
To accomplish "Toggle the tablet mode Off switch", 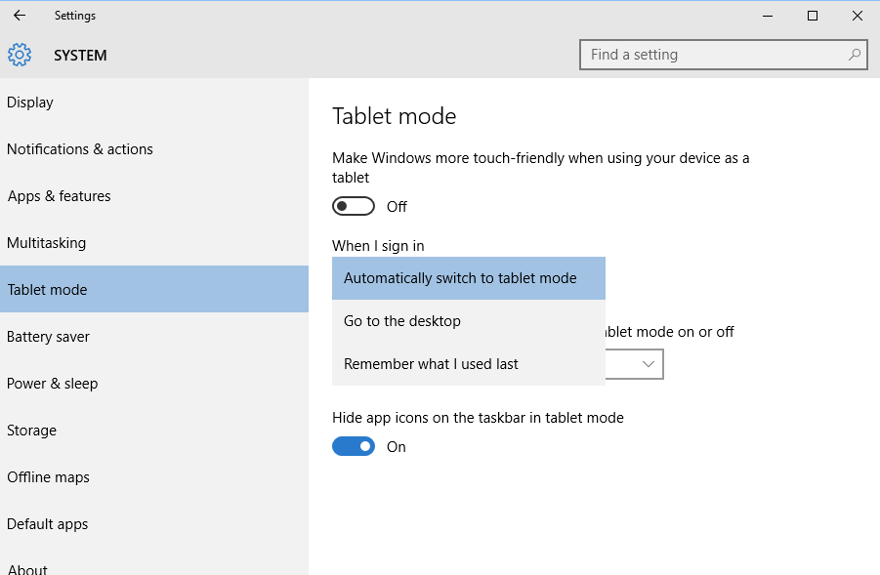I will [354, 206].
